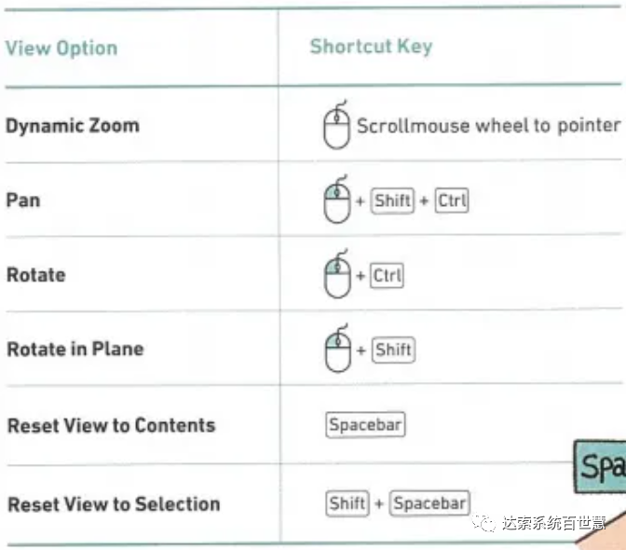Screen dimensions: 626x550
Task: Click the teal Spa key graphic
Action: click(x=600, y=466)
